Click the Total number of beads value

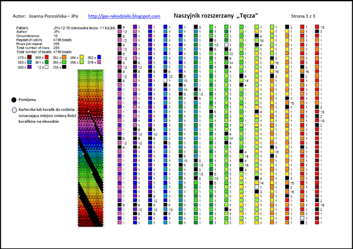(62, 52)
